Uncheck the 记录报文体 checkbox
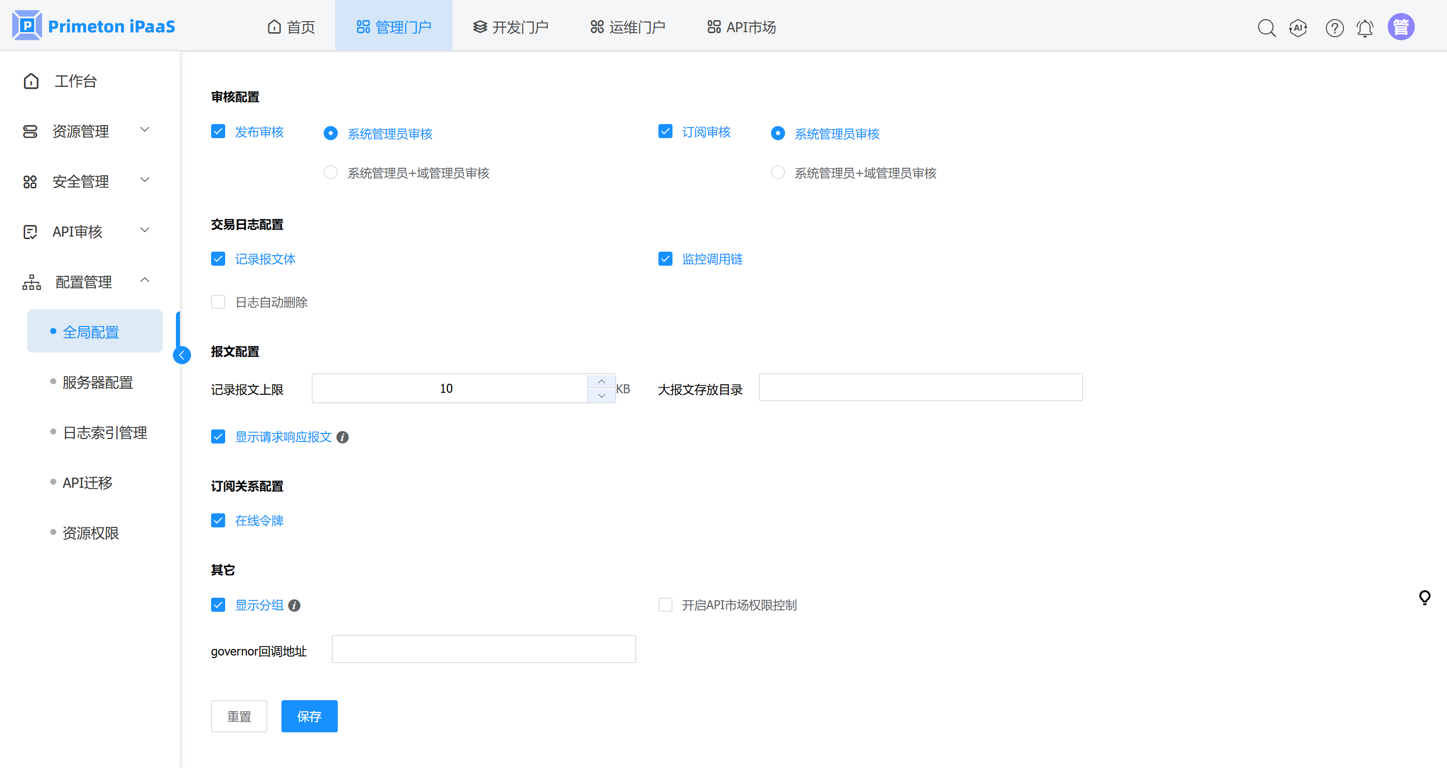This screenshot has height=768, width=1447. [218, 259]
